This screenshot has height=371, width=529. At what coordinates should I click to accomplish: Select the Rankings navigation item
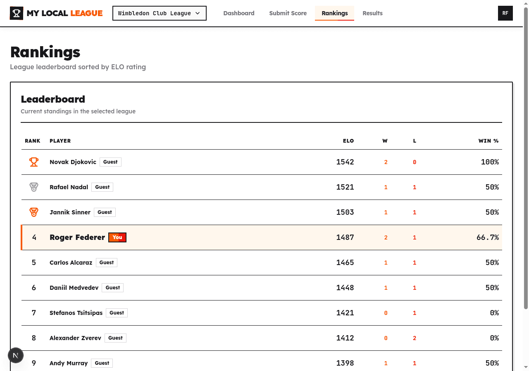coord(334,13)
